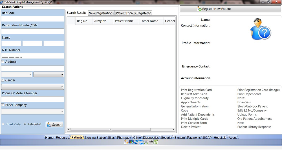Click the Reg No column header
282x150 pixels.
click(x=84, y=21)
